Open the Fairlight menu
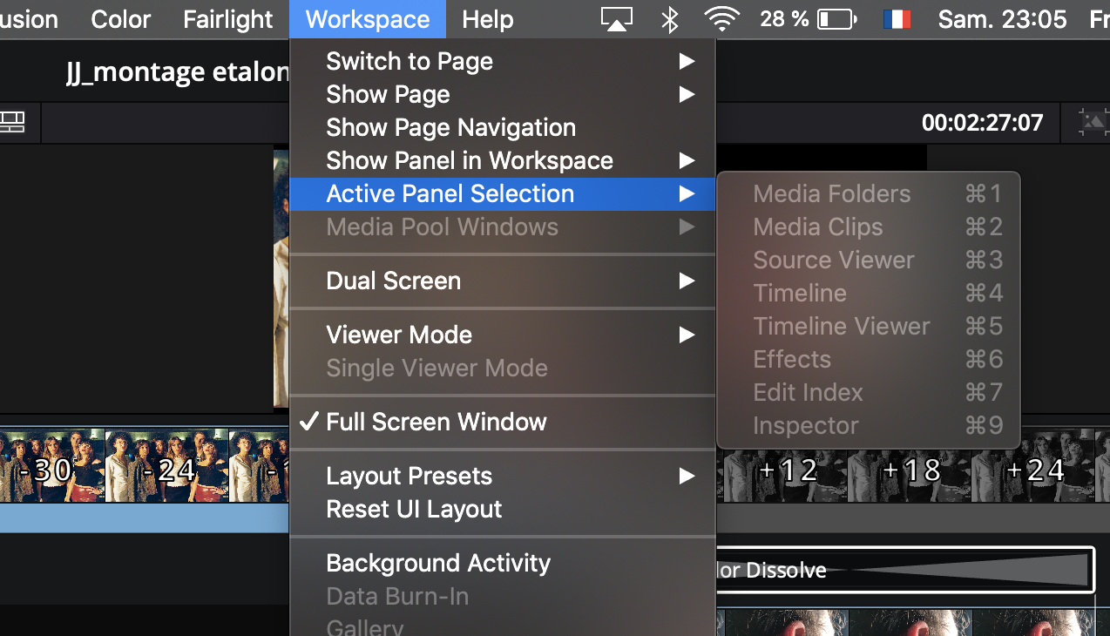The width and height of the screenshot is (1110, 636). point(227,19)
